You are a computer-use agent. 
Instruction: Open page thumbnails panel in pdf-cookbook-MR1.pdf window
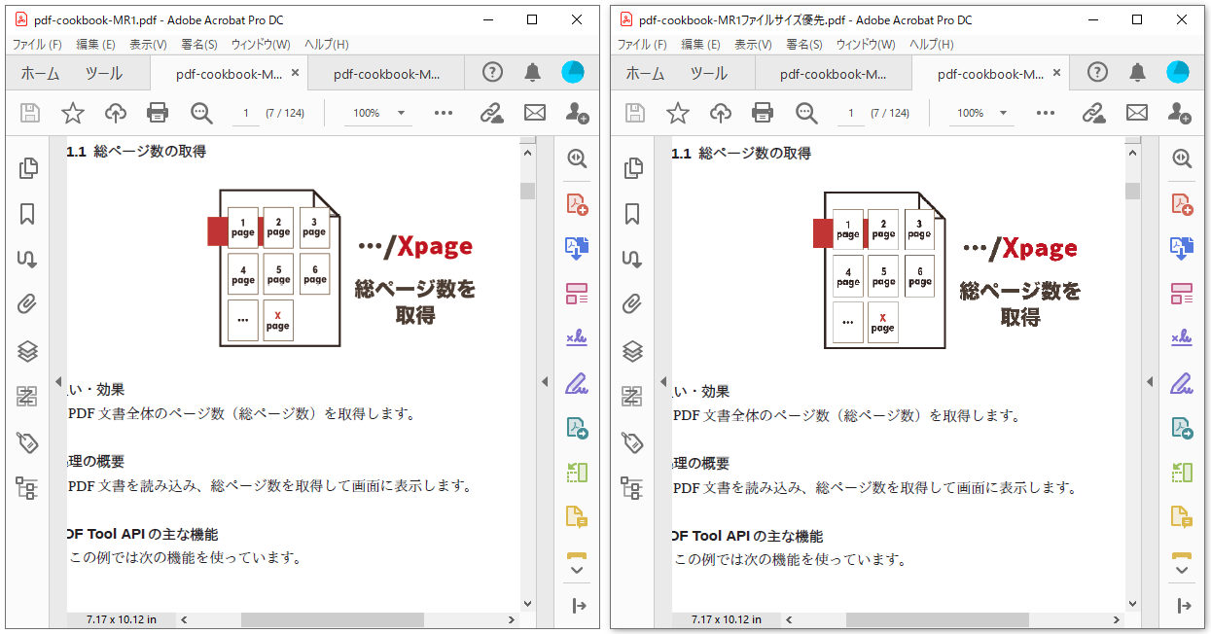(x=28, y=168)
